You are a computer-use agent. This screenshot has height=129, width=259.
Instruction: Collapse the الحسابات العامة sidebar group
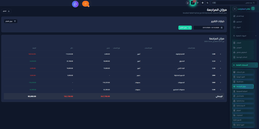pyautogui.click(x=245, y=65)
